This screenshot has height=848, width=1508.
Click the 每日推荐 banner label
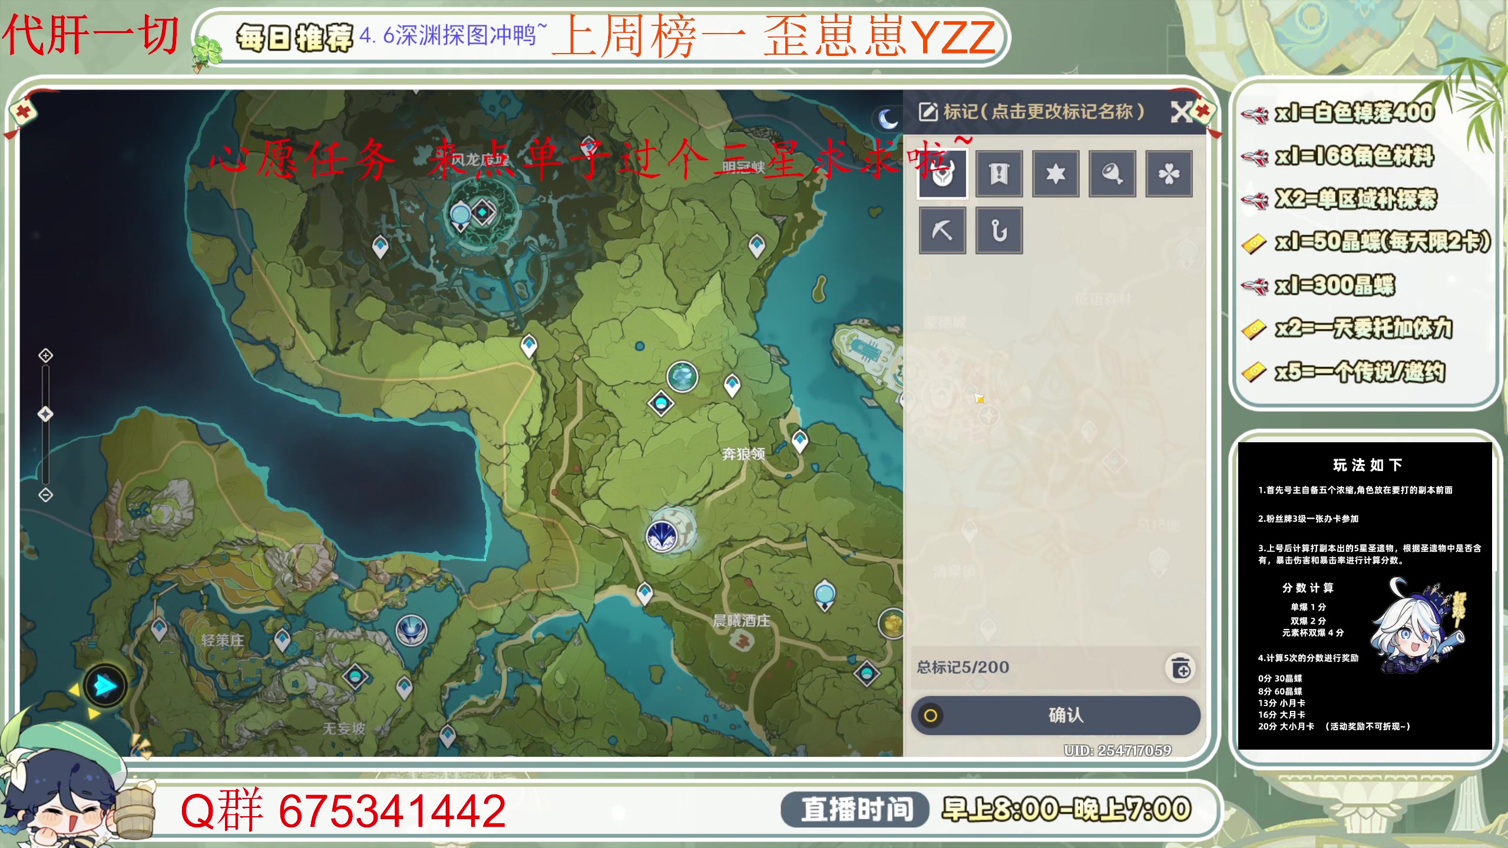pyautogui.click(x=295, y=38)
